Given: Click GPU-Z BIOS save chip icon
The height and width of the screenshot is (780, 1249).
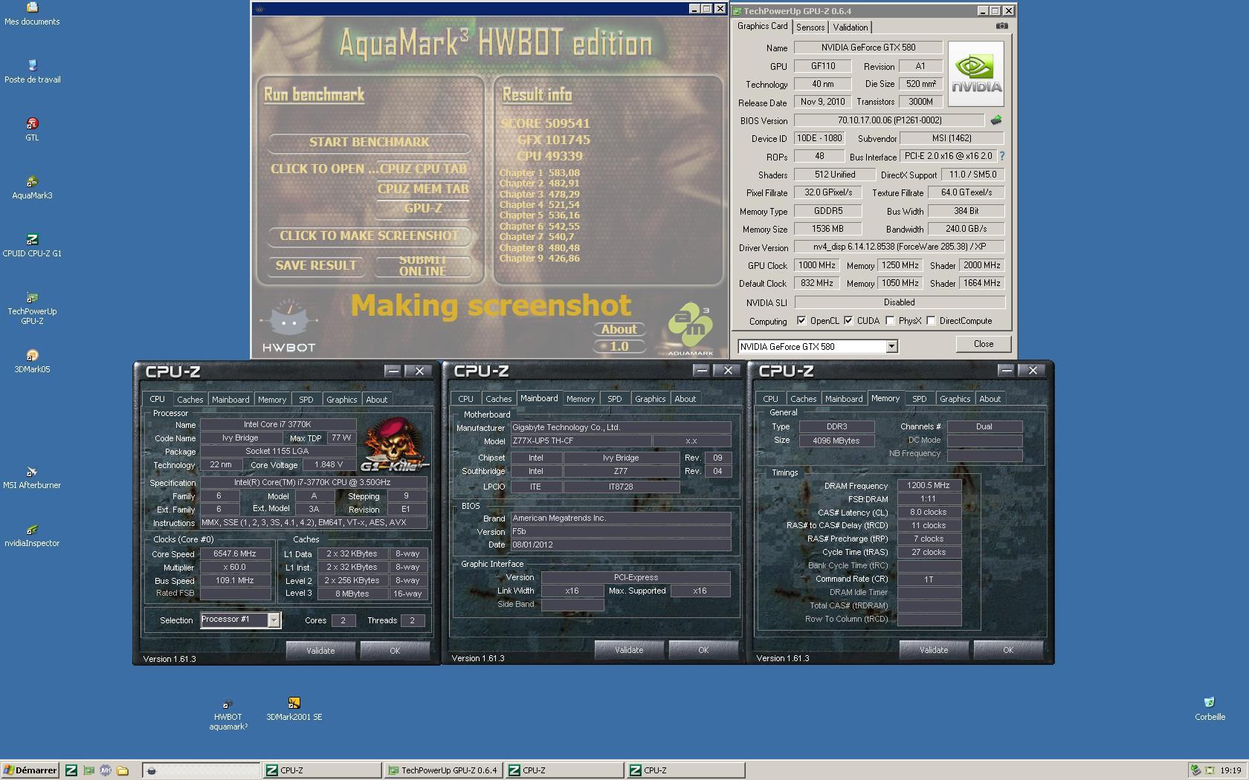Looking at the screenshot, I should click(995, 120).
